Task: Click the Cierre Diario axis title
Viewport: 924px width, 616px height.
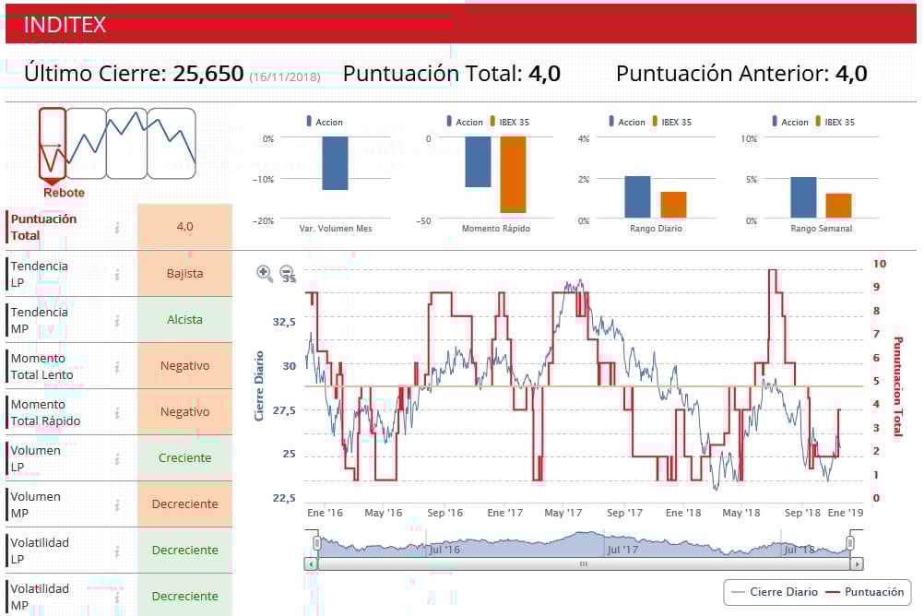Action: pyautogui.click(x=259, y=386)
